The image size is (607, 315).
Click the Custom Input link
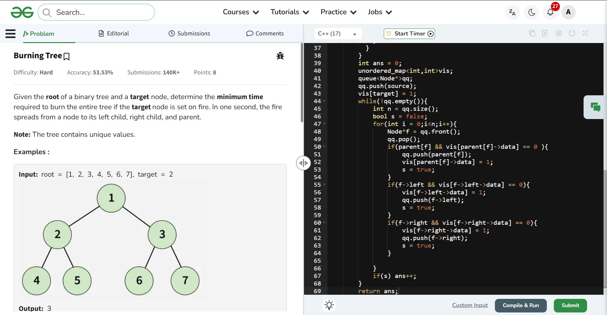(470, 305)
